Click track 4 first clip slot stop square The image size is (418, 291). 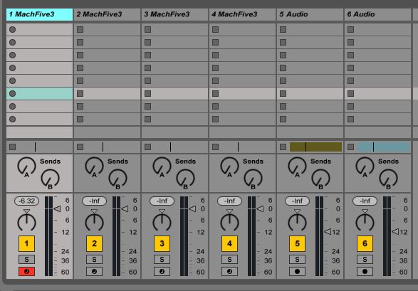(215, 30)
